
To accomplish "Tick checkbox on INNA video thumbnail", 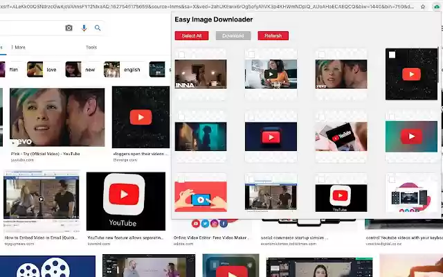I will pyautogui.click(x=181, y=54).
